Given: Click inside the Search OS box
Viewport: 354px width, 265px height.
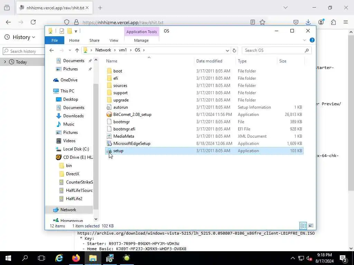Looking at the screenshot, I should (277, 50).
